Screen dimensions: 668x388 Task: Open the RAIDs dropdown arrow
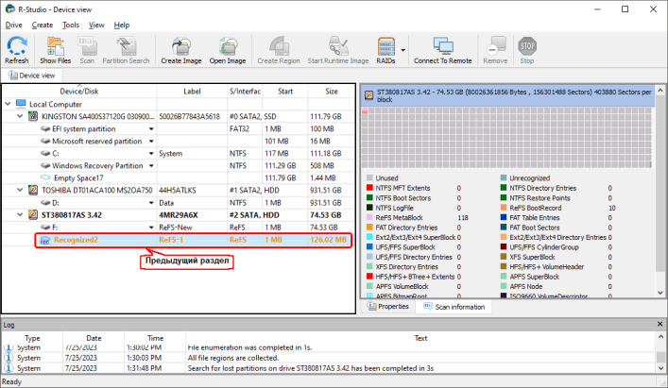(x=403, y=50)
